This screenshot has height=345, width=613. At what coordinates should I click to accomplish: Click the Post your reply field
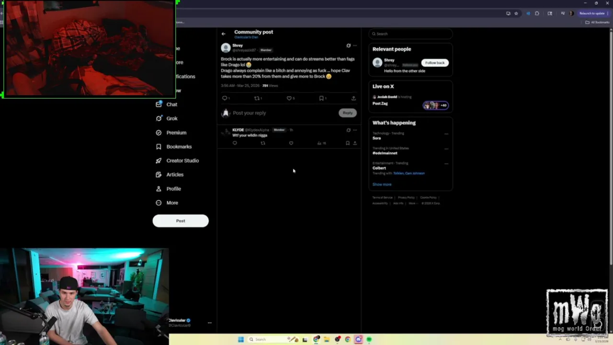(x=284, y=113)
